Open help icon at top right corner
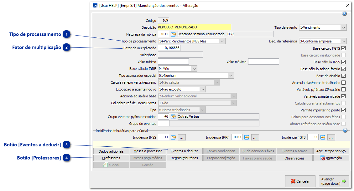The image size is (354, 191). [x=344, y=14]
